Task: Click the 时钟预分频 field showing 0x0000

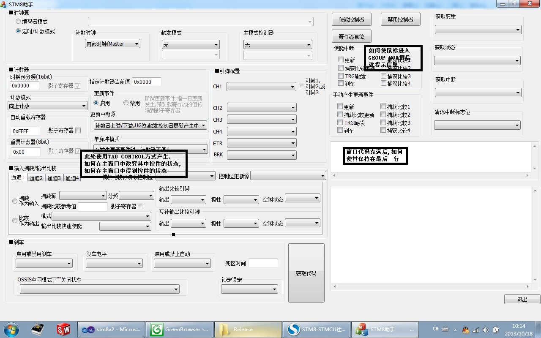Action: 25,86
